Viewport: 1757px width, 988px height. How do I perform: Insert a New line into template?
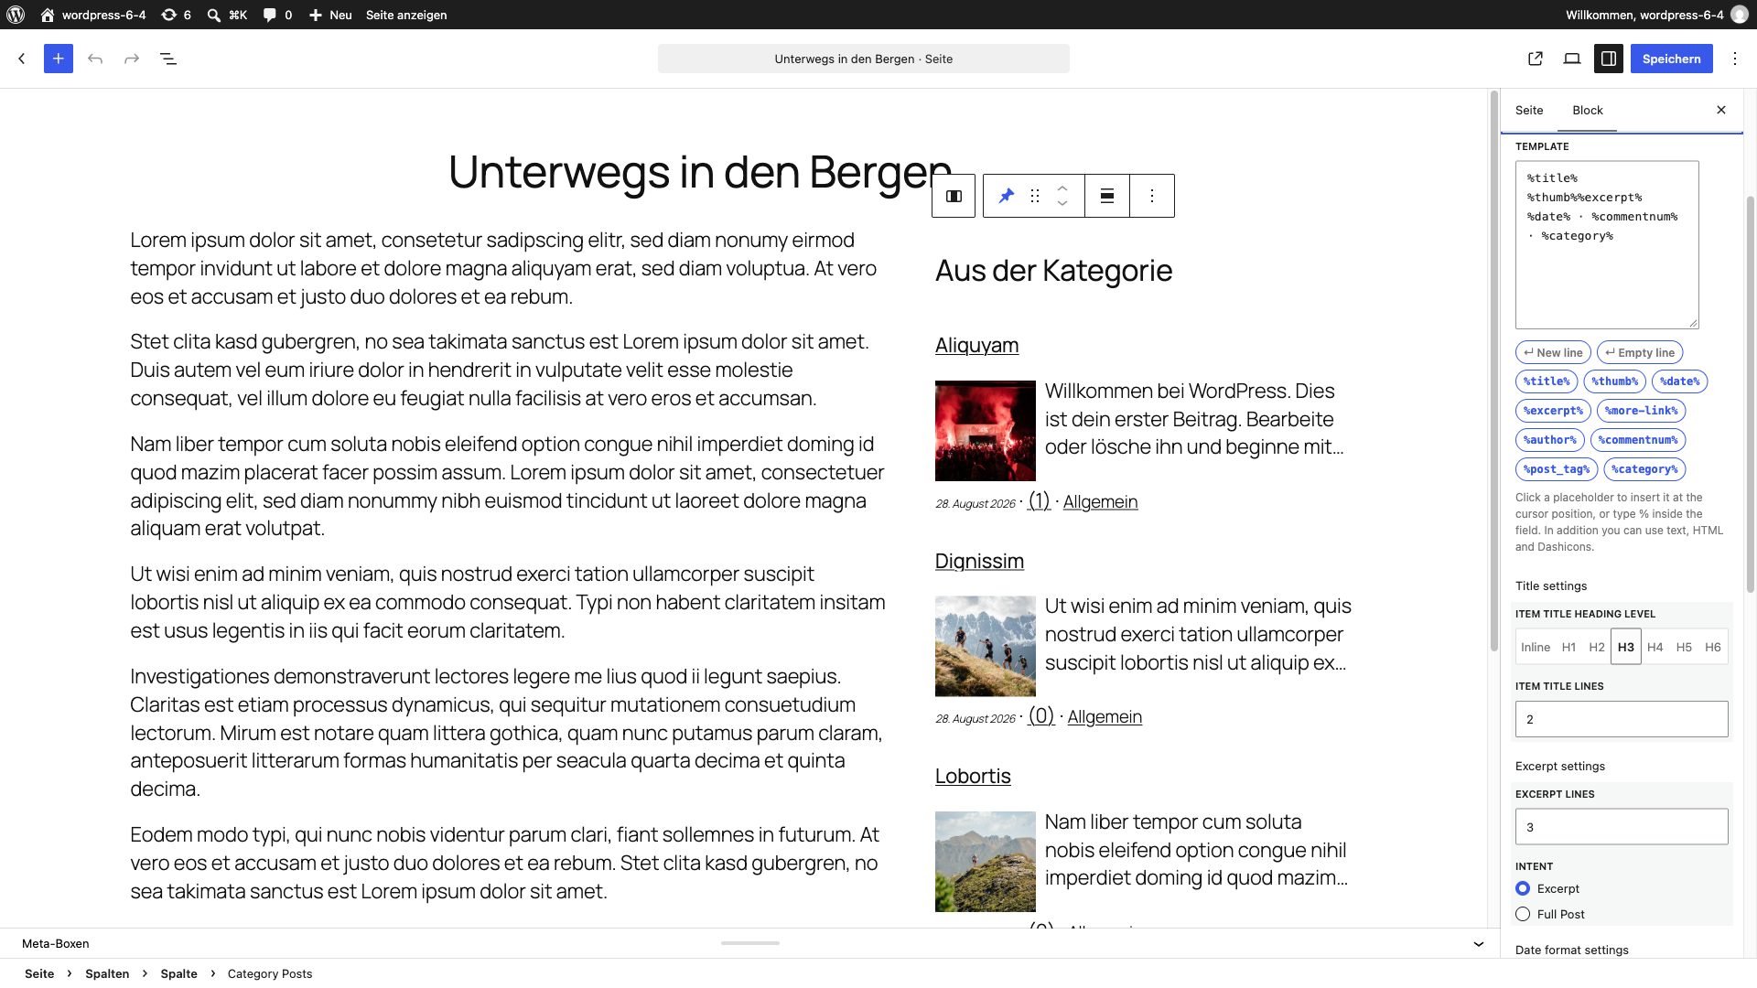(x=1553, y=352)
